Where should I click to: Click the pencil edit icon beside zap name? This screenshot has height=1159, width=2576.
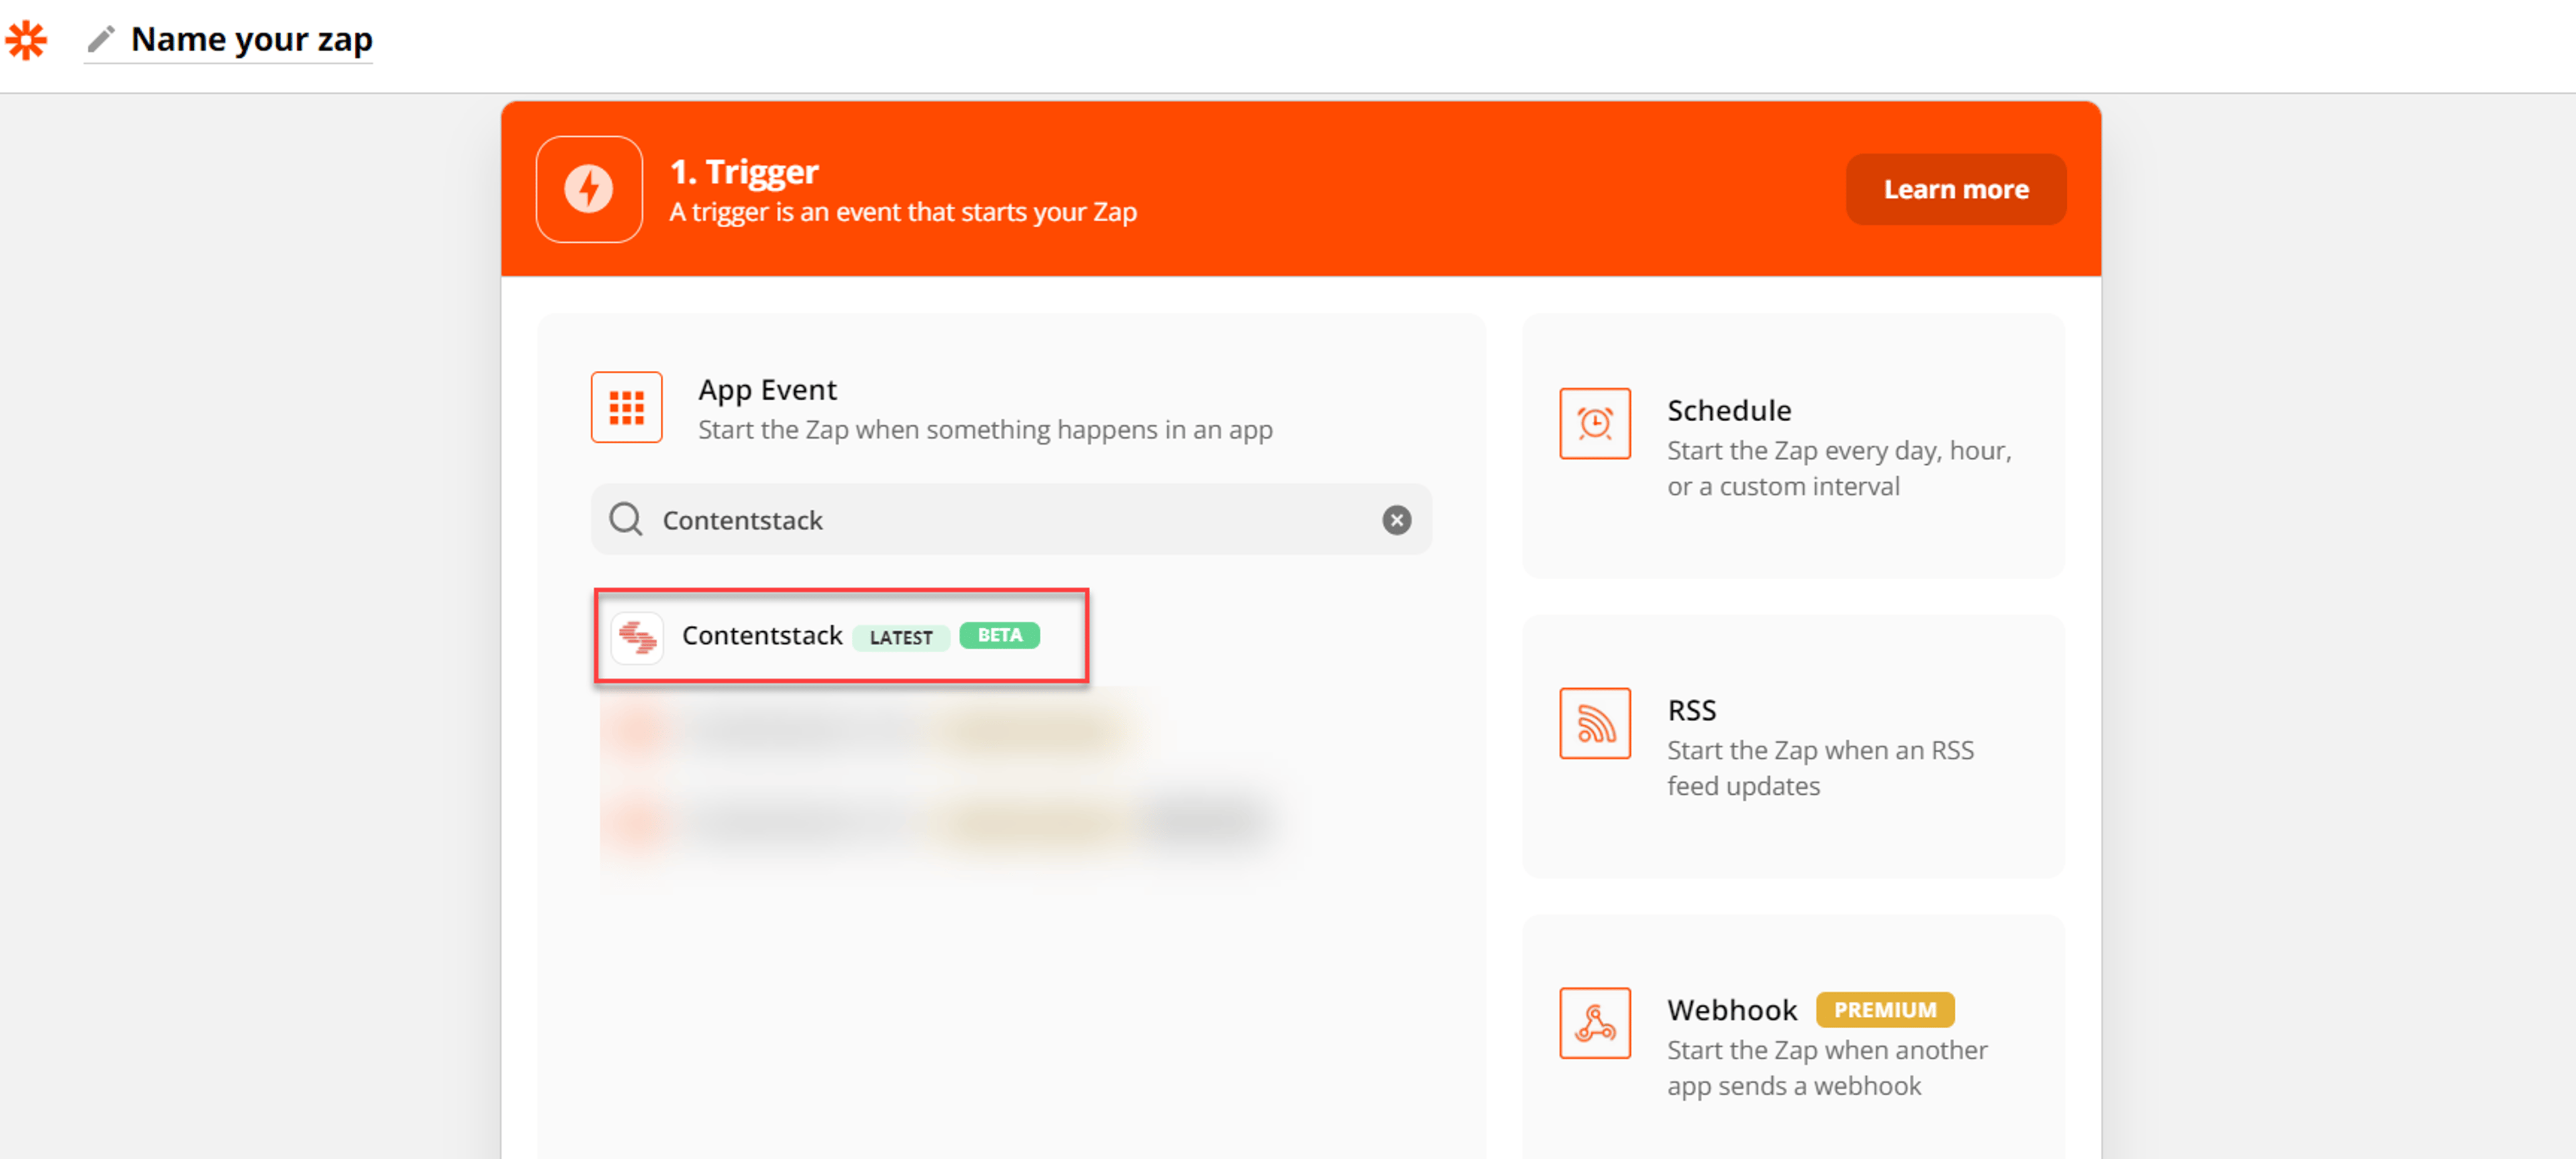(x=101, y=39)
